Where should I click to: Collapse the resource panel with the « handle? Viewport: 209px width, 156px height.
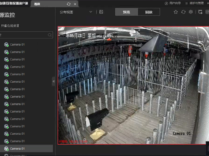[x=54, y=81]
